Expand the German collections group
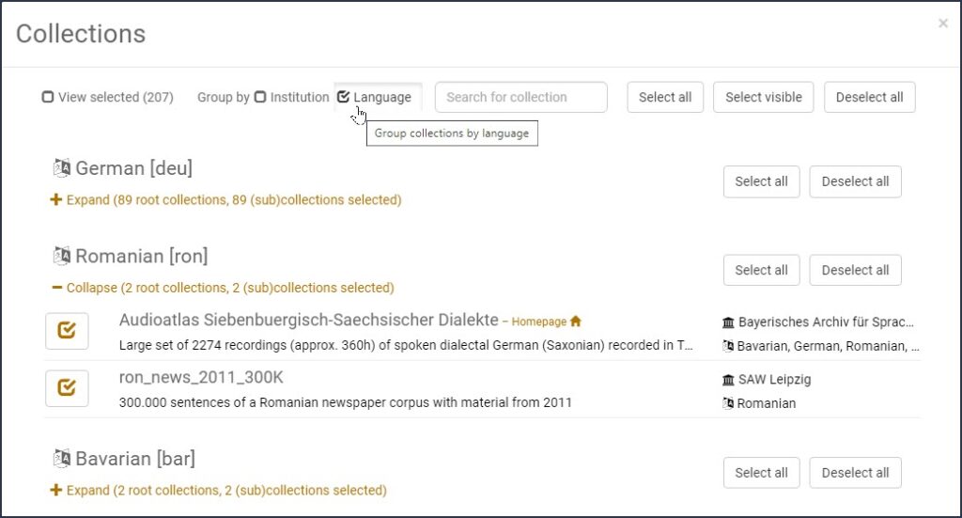Image resolution: width=962 pixels, height=518 pixels. (225, 200)
